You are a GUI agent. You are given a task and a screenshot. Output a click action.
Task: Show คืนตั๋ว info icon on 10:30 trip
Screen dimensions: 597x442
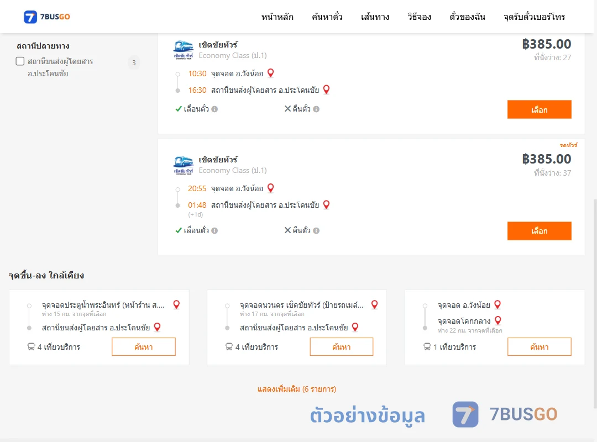click(x=316, y=109)
